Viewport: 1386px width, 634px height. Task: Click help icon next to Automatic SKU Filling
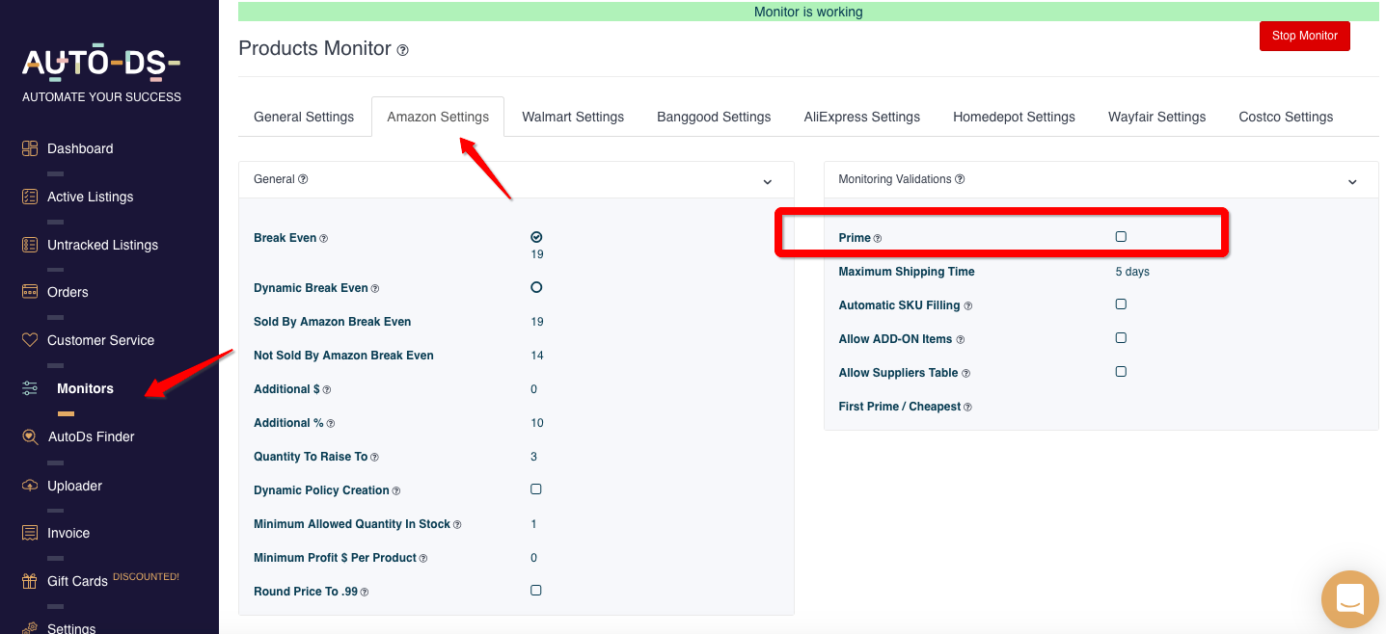tap(968, 305)
